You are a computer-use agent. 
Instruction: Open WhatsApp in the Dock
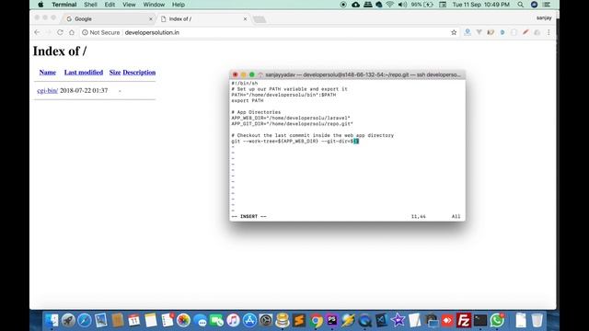(x=497, y=321)
